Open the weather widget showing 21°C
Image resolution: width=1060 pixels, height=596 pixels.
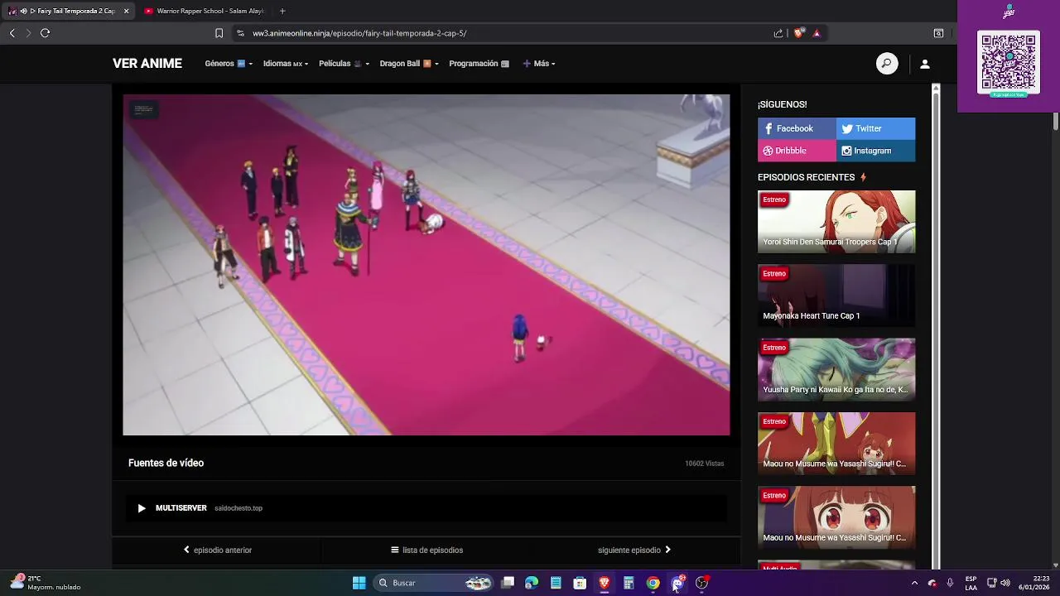[46, 583]
